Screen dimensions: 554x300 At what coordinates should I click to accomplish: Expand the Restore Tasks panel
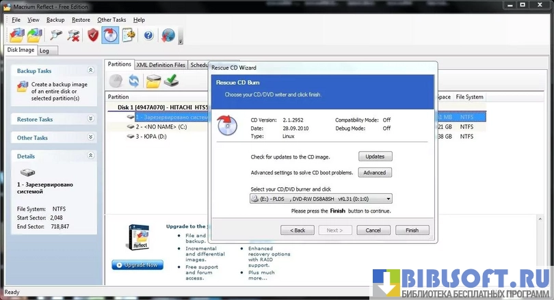(90, 119)
